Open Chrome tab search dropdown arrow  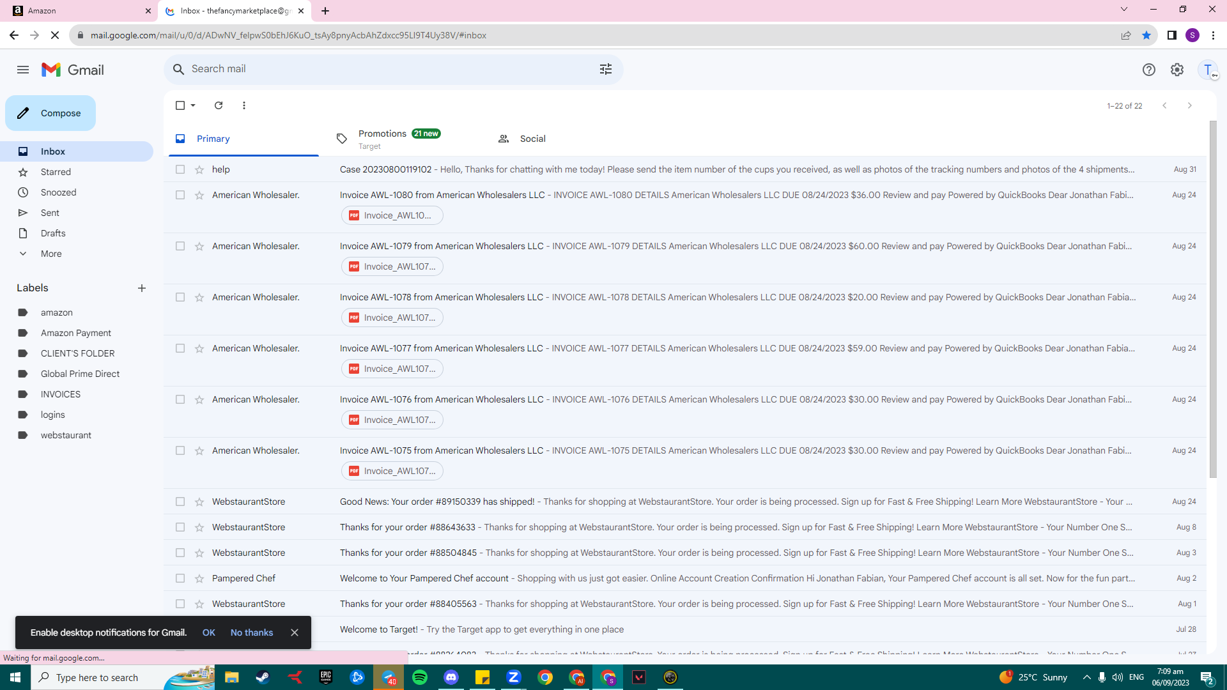tap(1124, 10)
